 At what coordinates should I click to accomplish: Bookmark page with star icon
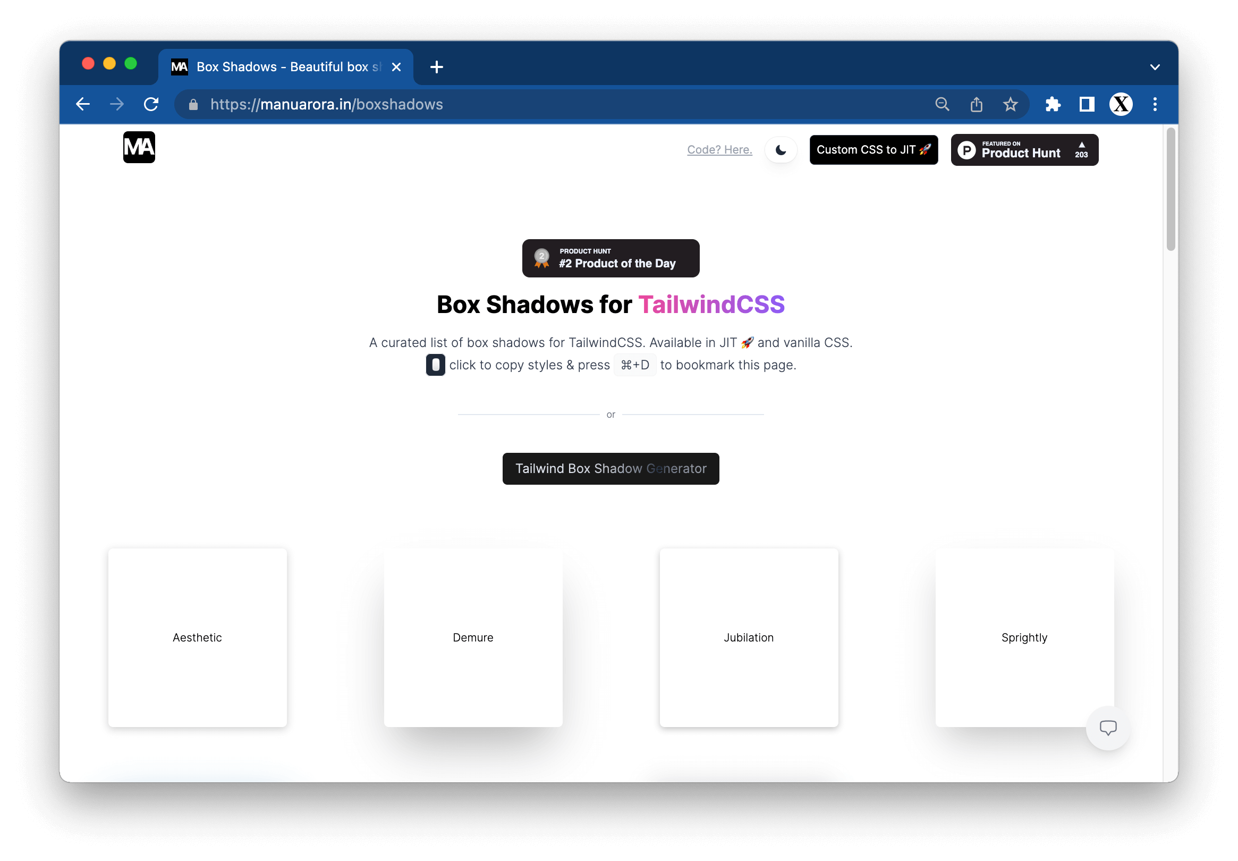1010,104
